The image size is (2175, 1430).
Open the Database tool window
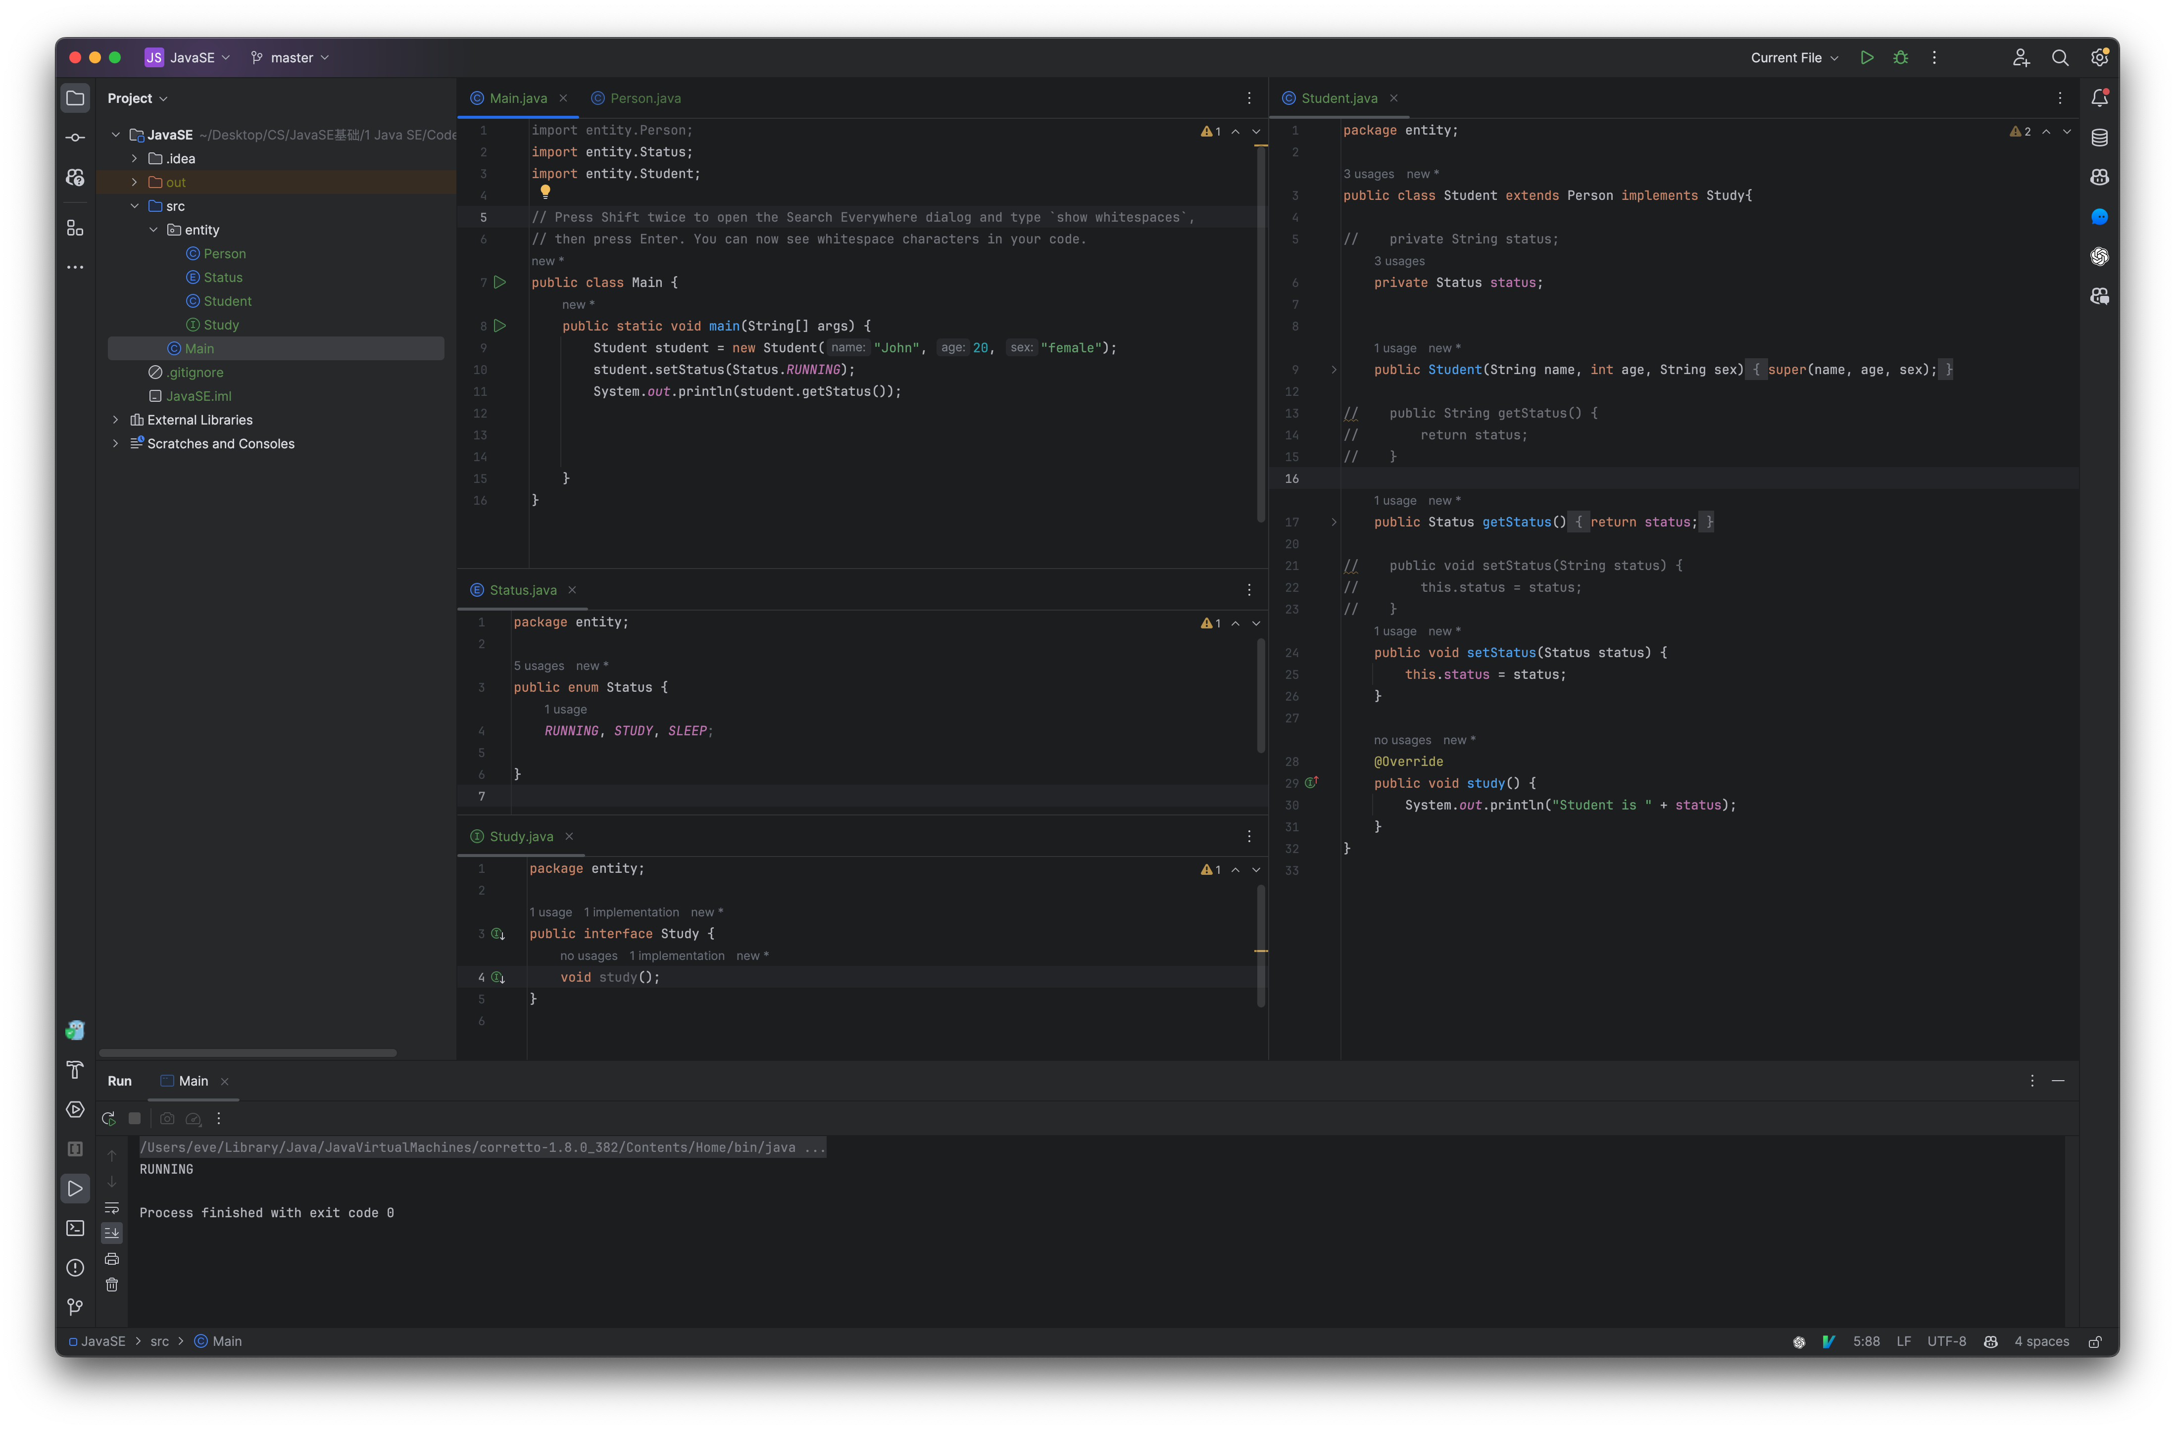click(x=2099, y=137)
